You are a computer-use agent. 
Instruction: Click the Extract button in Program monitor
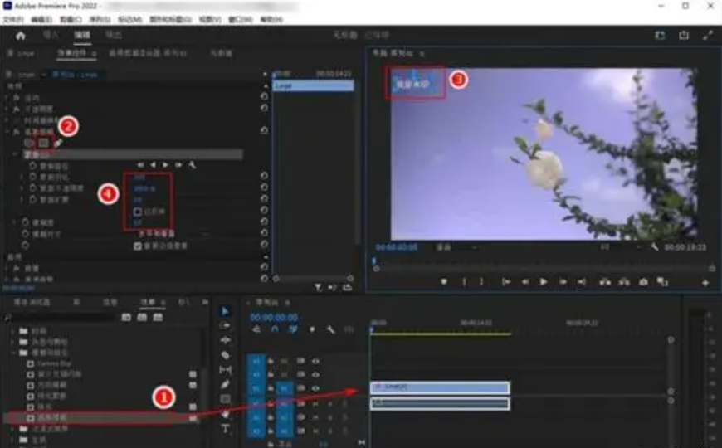tap(624, 282)
